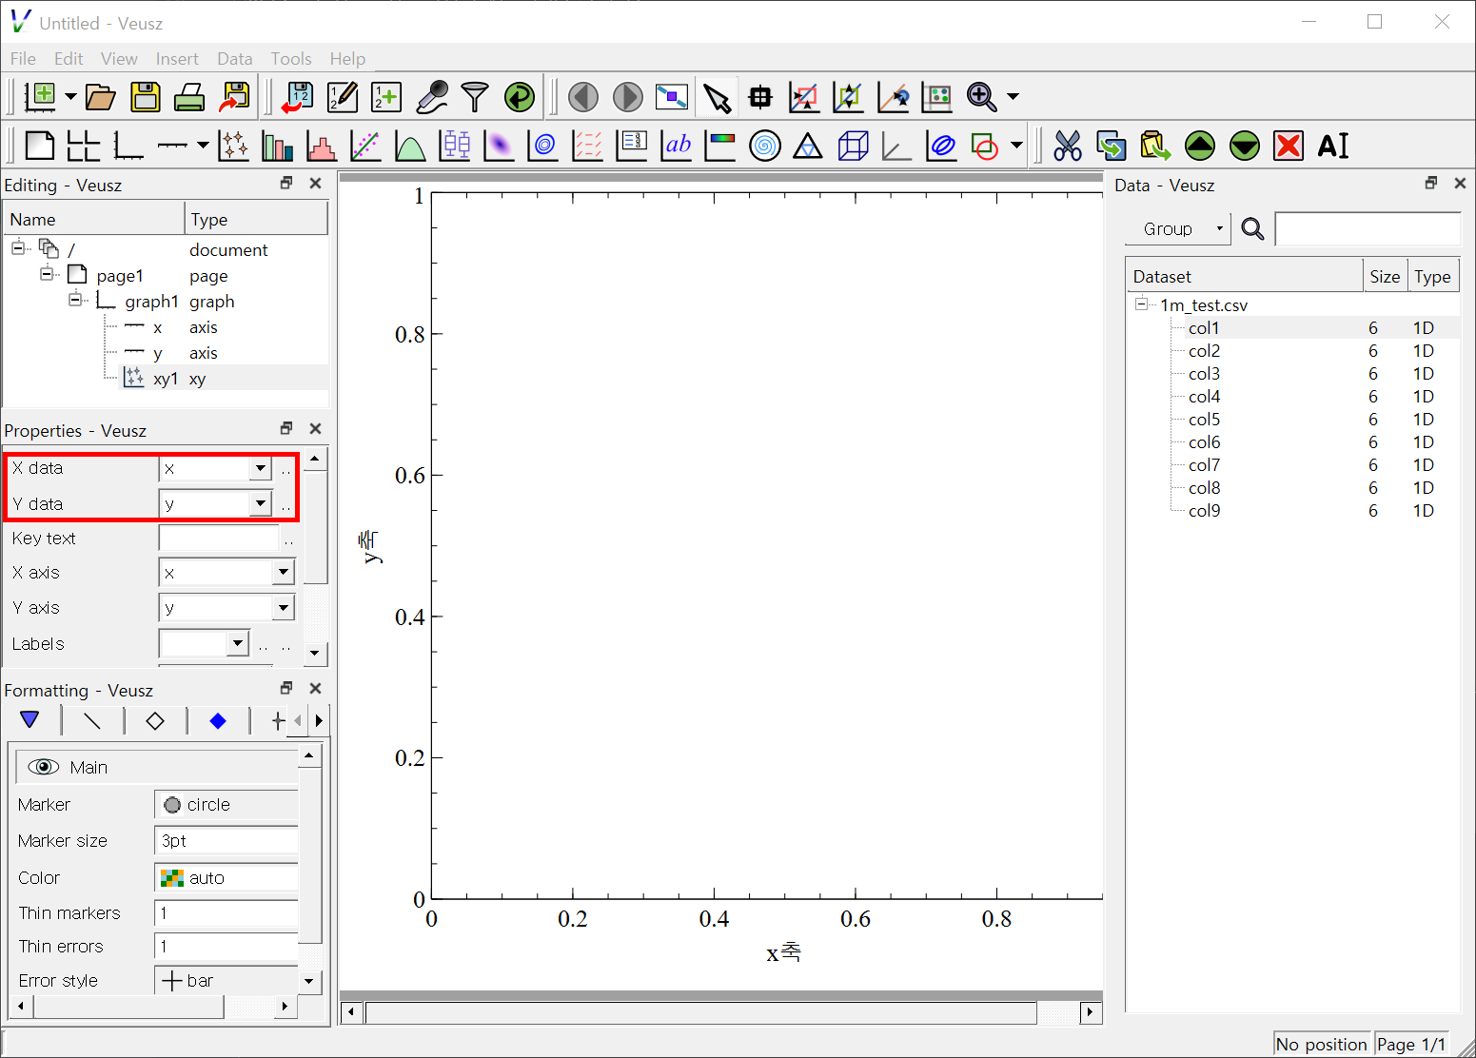The image size is (1476, 1058).
Task: Save the document with floppy icon
Action: 146,96
